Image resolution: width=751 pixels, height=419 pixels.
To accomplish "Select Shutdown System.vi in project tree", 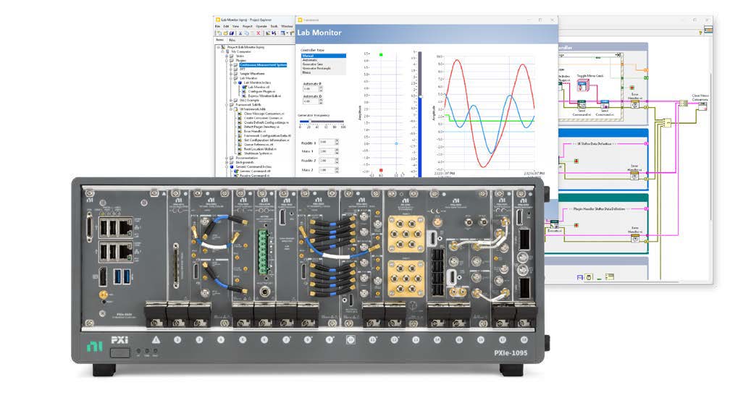I will pyautogui.click(x=258, y=153).
